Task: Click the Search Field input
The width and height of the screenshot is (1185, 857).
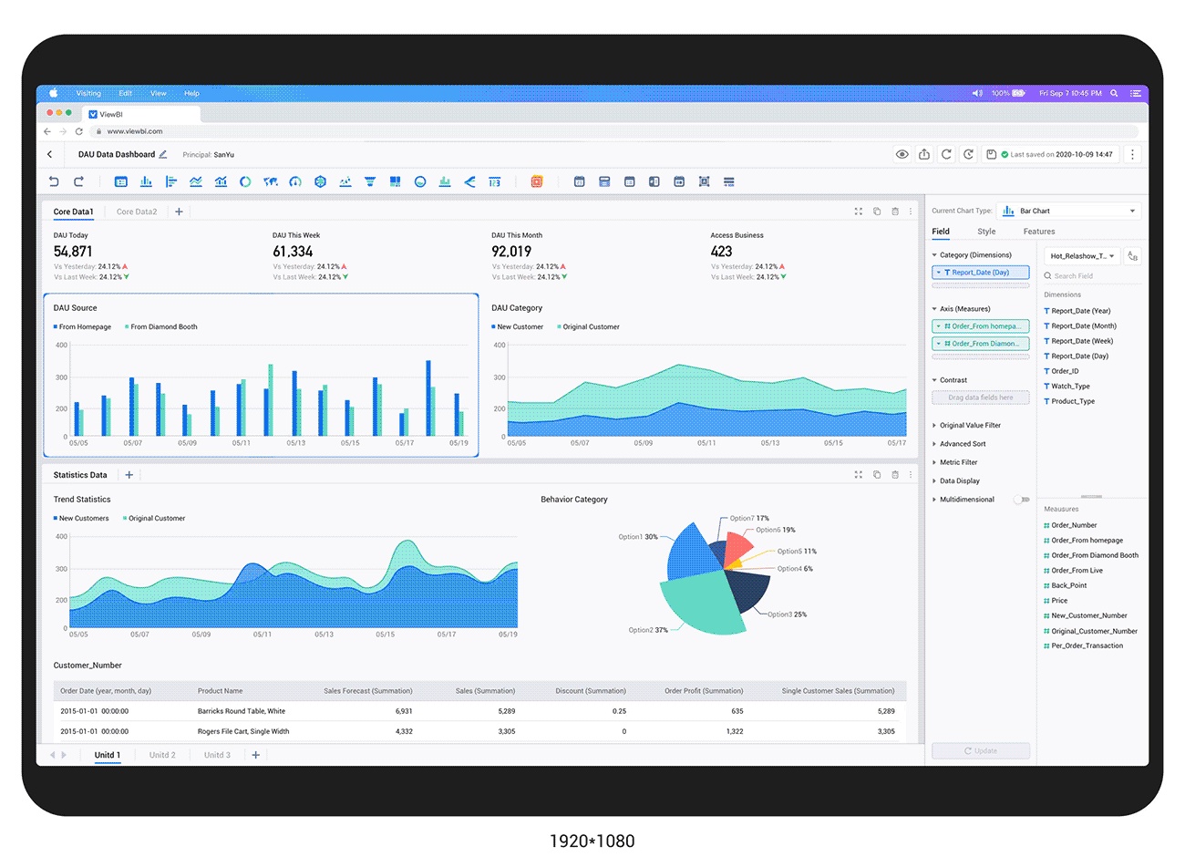Action: 1092,275
